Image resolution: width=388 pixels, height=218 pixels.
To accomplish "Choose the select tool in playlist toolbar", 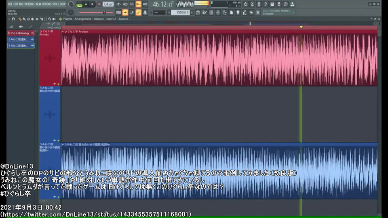I will [46, 19].
